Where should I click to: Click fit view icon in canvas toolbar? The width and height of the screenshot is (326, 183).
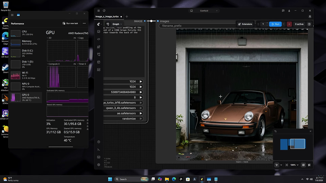pyautogui.click(x=287, y=165)
